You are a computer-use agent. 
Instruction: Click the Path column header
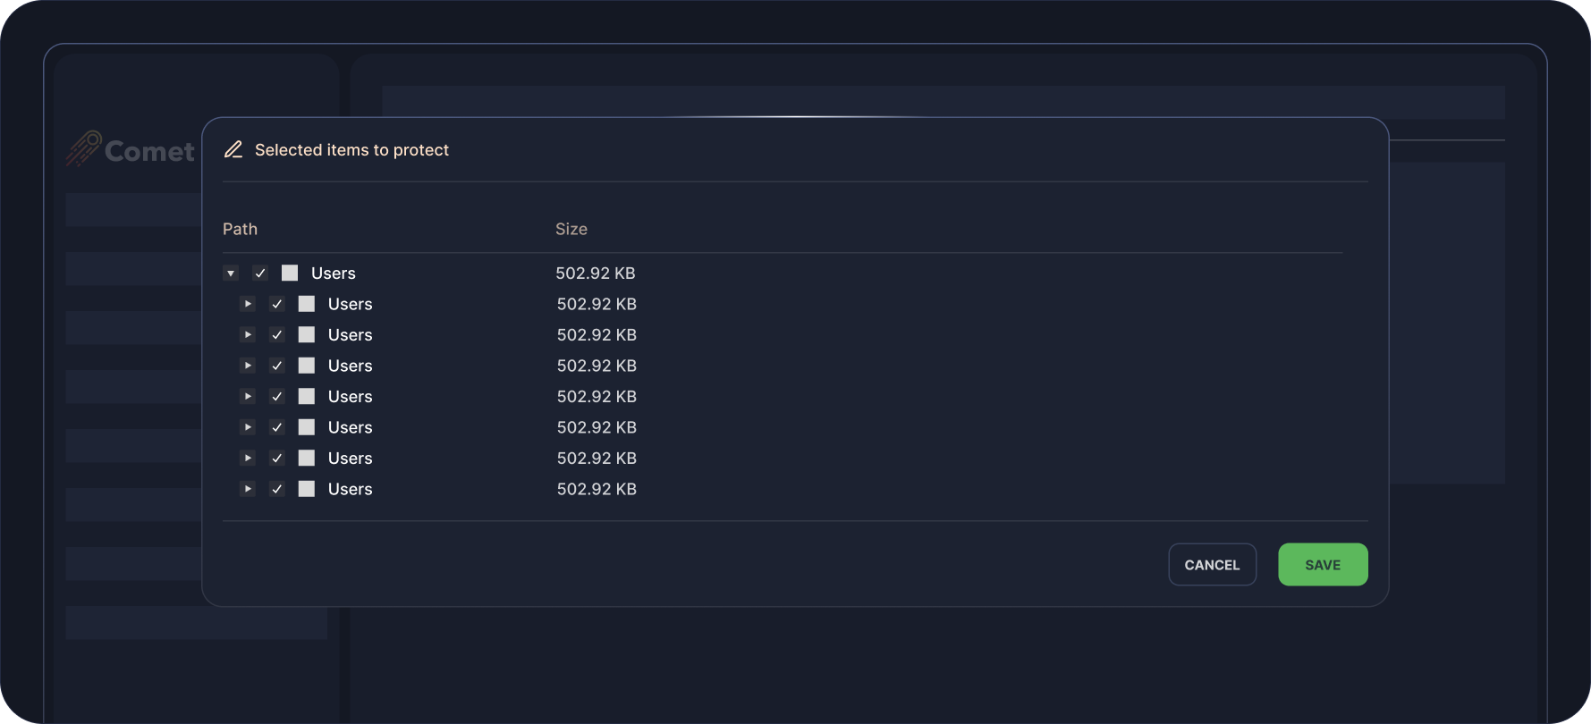(x=240, y=229)
